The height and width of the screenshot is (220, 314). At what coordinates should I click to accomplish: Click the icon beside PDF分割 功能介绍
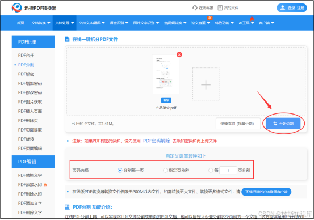pos(68,207)
